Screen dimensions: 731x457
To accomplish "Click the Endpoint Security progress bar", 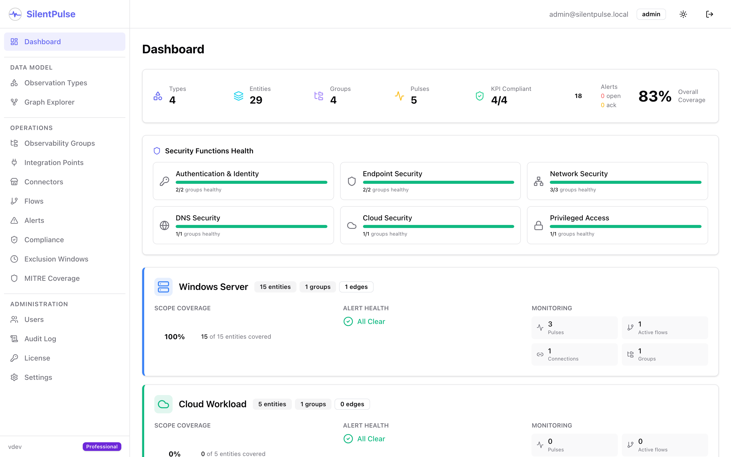I will point(438,182).
